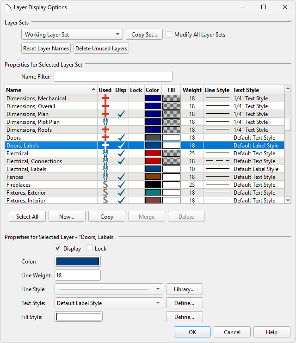This screenshot has width=296, height=343.
Task: Click Define... button next to Text Style
Action: coord(185,303)
